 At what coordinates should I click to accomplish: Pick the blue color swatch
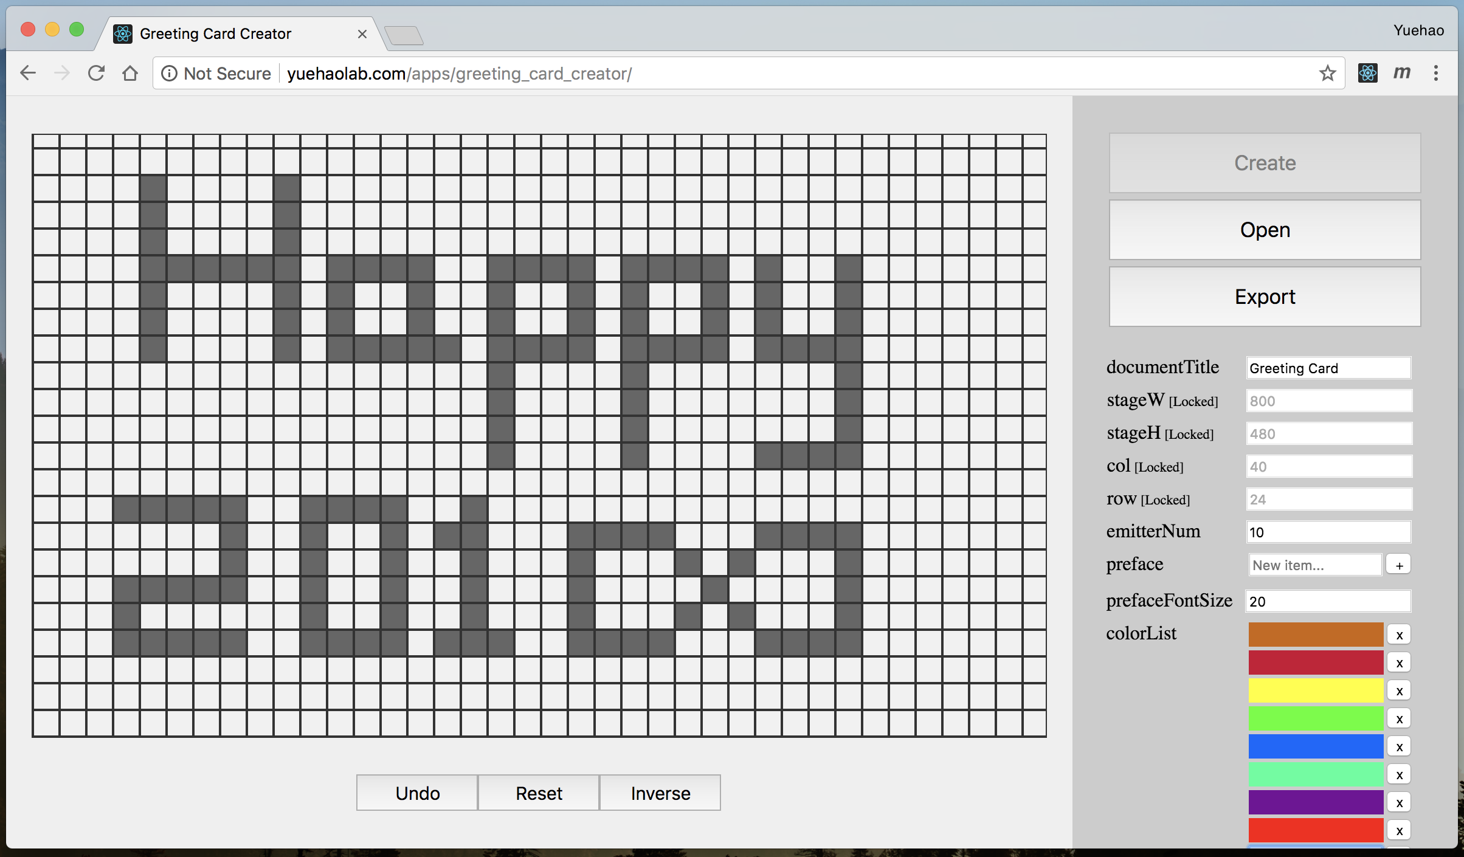point(1316,746)
